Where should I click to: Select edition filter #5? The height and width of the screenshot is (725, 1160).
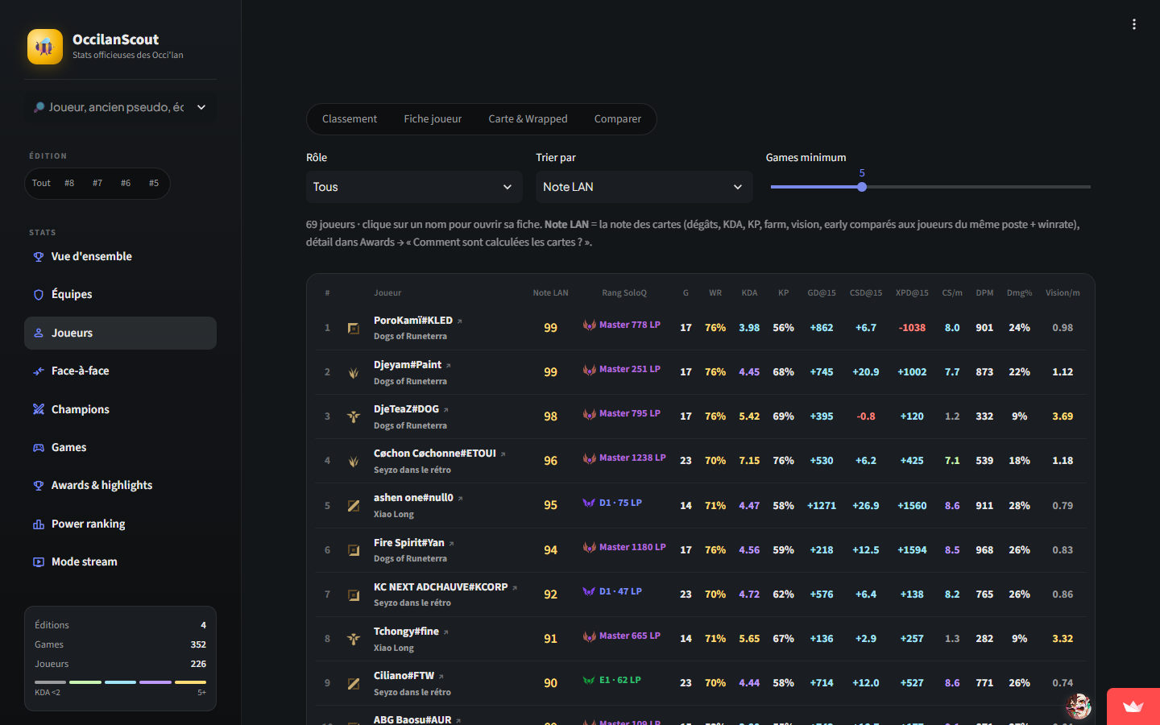(x=154, y=184)
